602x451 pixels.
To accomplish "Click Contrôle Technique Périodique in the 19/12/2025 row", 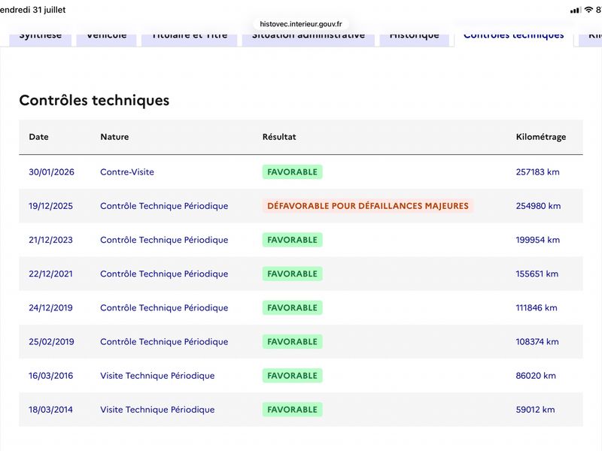I will point(164,206).
